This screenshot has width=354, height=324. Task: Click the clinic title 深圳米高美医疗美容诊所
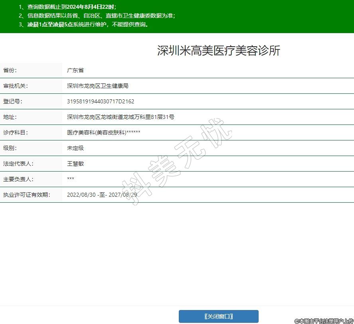218,51
